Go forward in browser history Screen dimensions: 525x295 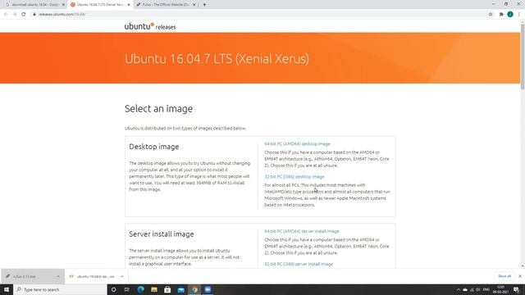15,15
